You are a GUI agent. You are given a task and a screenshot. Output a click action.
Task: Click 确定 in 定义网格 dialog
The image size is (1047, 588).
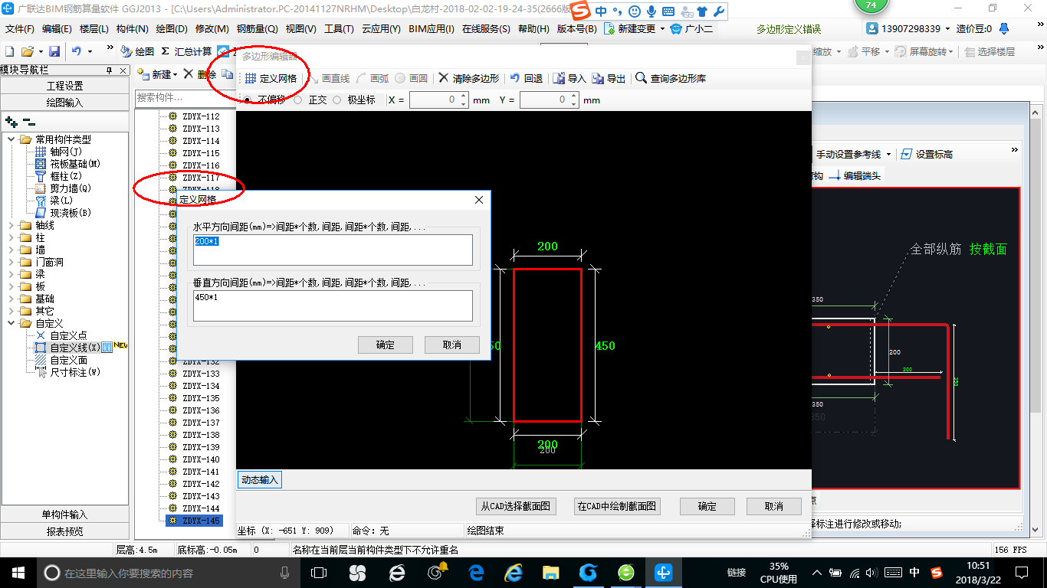386,345
